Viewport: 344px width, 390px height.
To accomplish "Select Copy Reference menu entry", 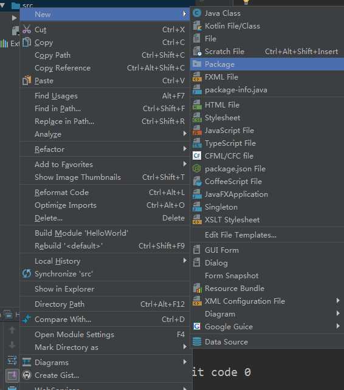I will click(x=105, y=67).
